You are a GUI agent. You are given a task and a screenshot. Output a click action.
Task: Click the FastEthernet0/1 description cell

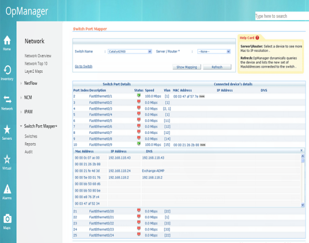[100, 96]
